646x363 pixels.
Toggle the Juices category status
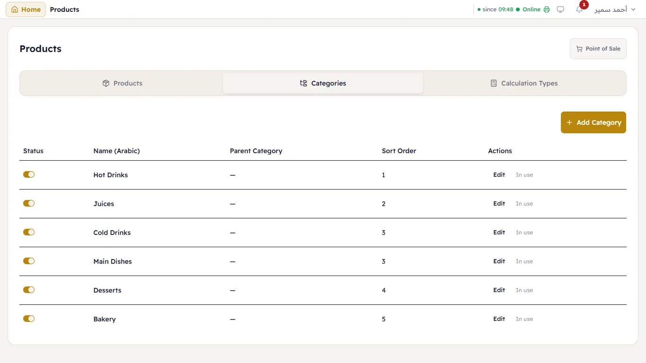point(29,203)
